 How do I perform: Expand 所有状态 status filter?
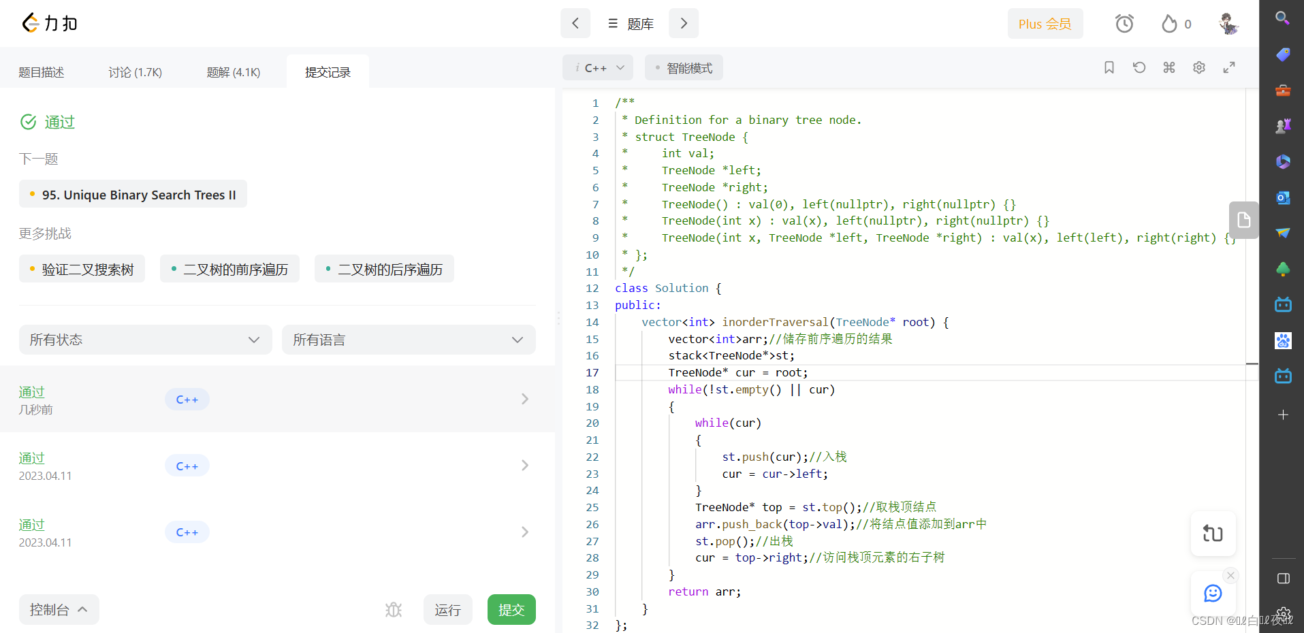(x=145, y=340)
